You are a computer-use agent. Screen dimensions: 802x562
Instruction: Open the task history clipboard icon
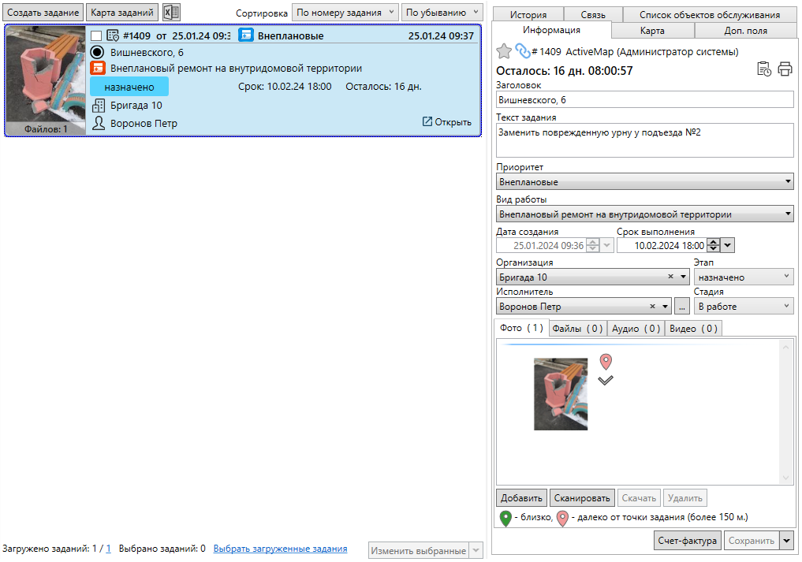coord(764,69)
